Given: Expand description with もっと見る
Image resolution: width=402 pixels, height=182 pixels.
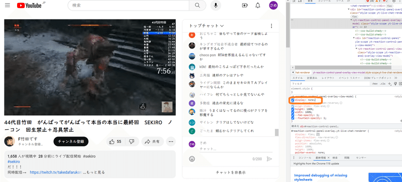Looking at the screenshot, I should coord(95,172).
